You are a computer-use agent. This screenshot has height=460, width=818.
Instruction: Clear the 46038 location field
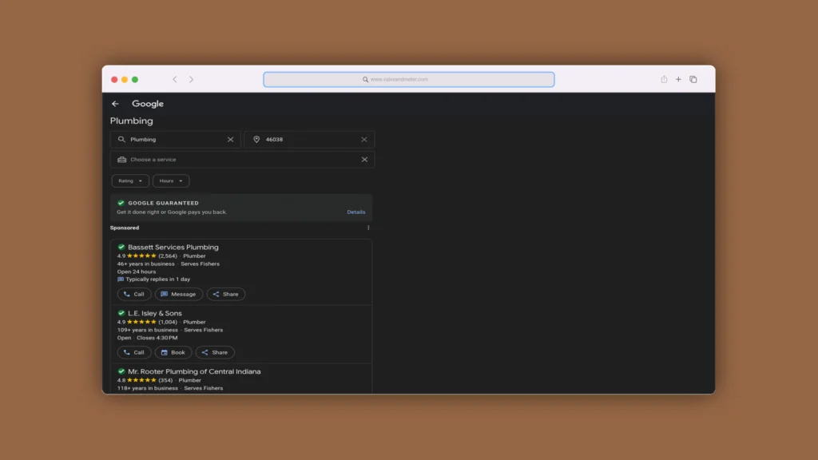(364, 139)
